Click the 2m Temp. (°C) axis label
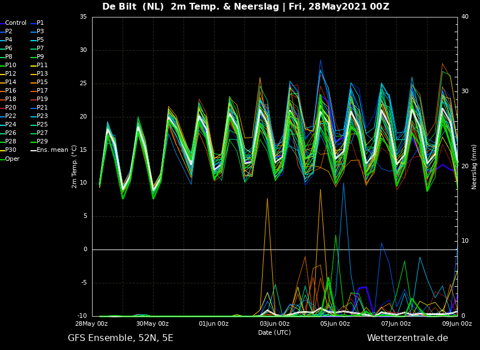The image size is (480, 350). point(74,167)
